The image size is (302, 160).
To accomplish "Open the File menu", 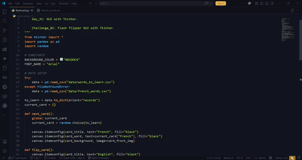I will pyautogui.click(x=10, y=4).
